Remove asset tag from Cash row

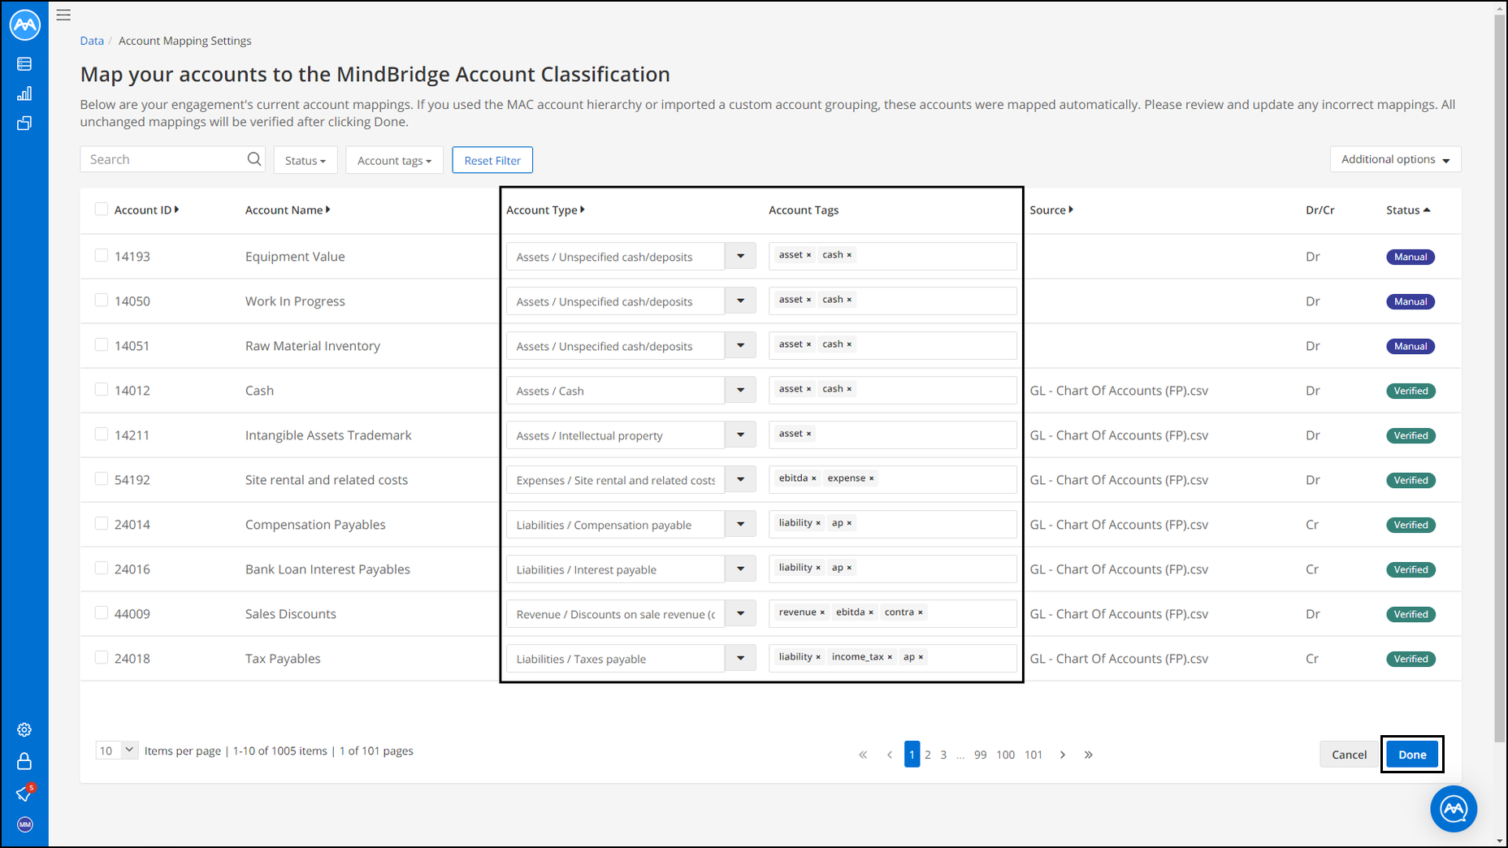tap(808, 389)
